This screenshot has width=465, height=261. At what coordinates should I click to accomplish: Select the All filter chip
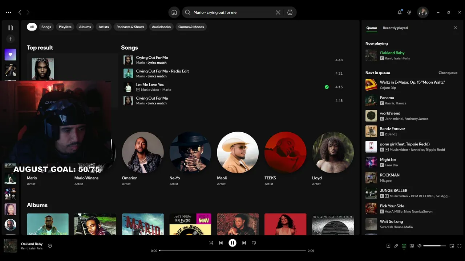click(x=32, y=27)
